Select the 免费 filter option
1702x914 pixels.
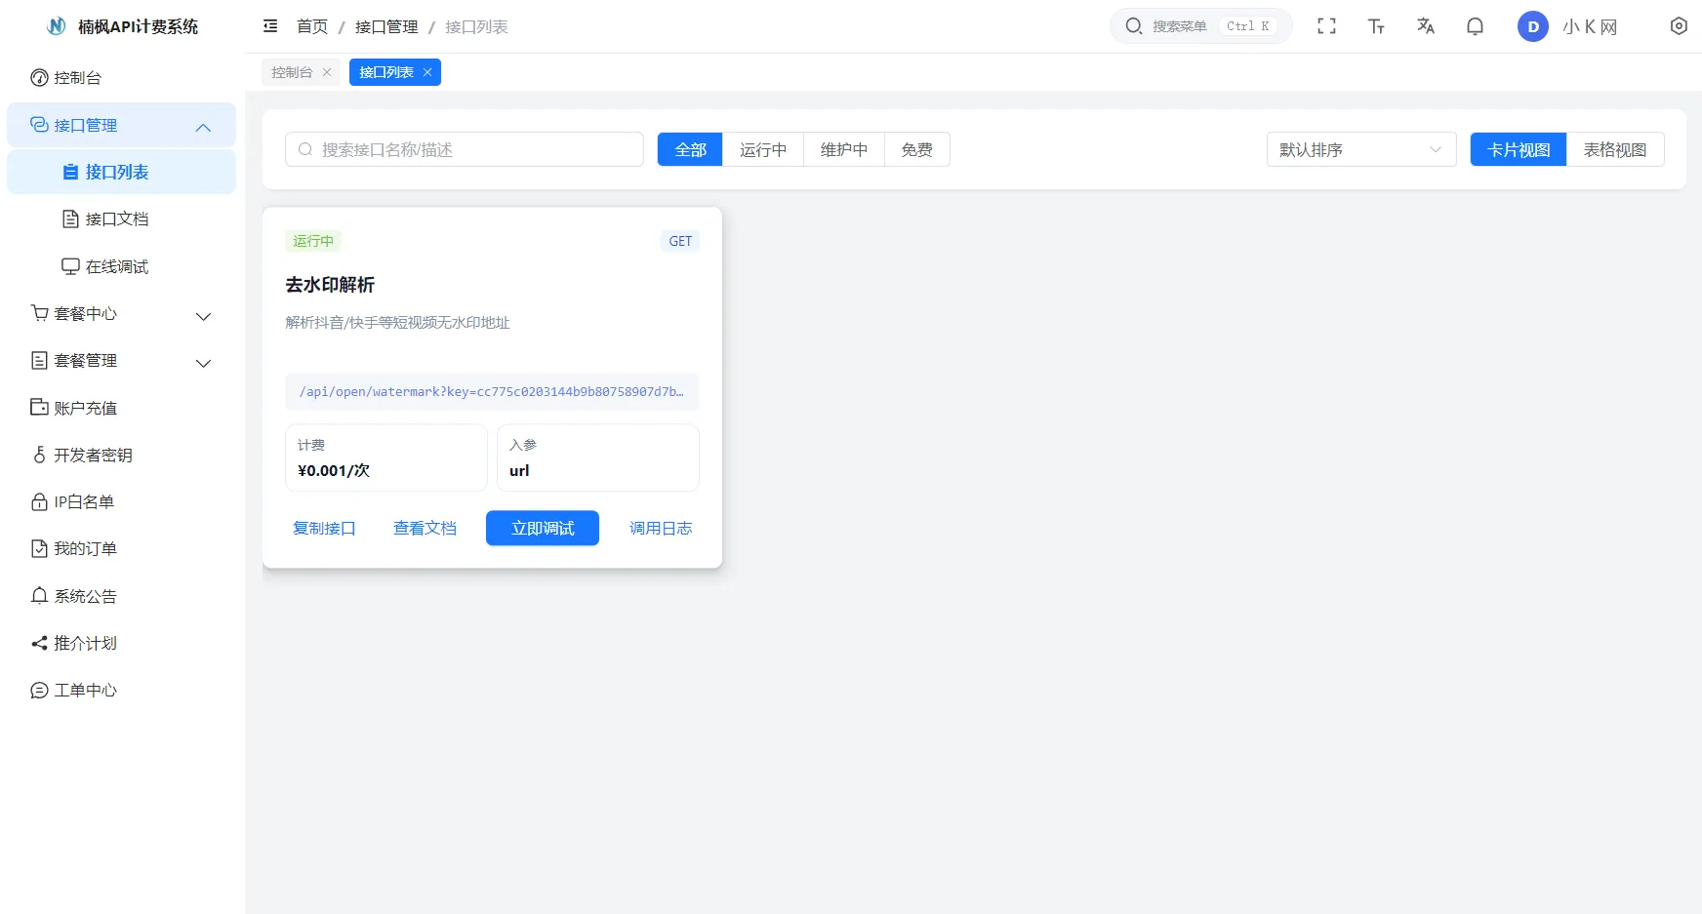click(x=915, y=149)
